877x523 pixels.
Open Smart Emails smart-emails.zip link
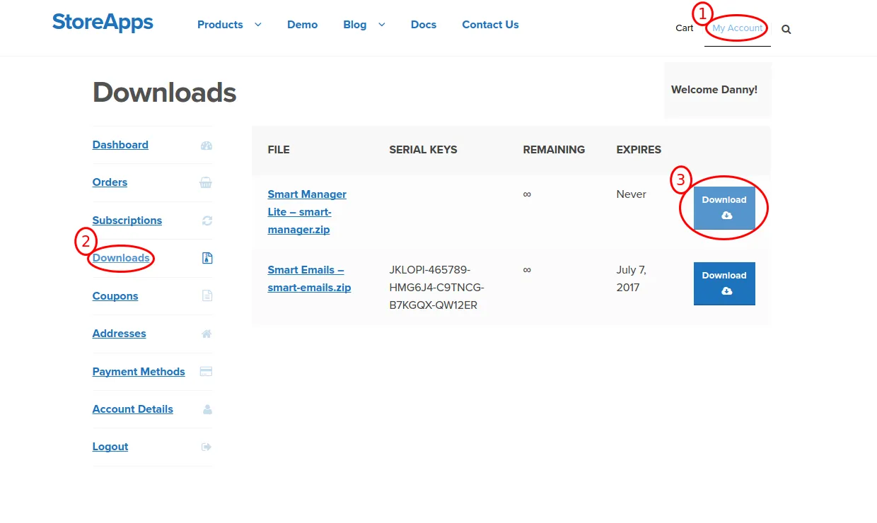[309, 278]
